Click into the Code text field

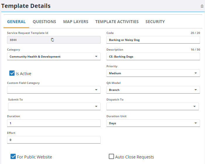pyautogui.click(x=153, y=40)
